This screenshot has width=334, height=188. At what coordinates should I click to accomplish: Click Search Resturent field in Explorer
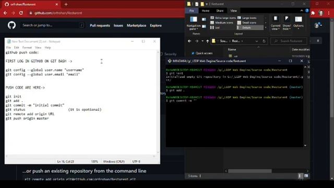pos(289,41)
